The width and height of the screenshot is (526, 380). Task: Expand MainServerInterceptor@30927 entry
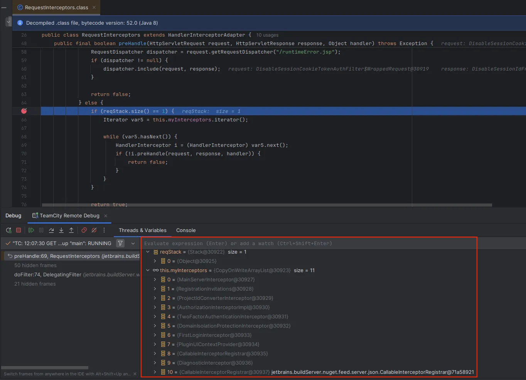(x=155, y=279)
